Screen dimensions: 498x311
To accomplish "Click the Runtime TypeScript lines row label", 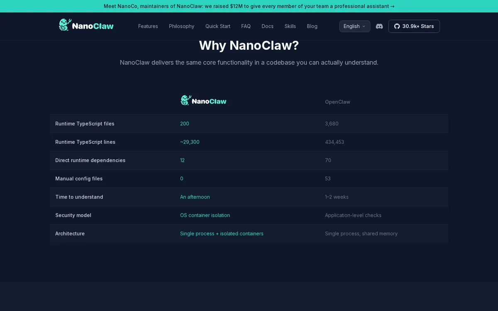I will click(85, 142).
